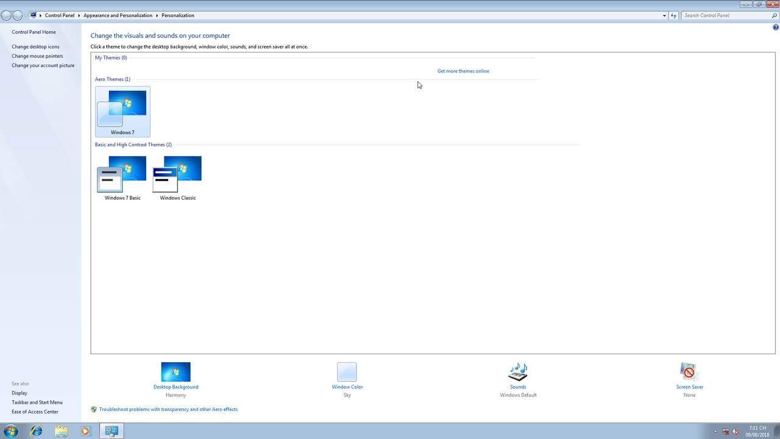Open Change mouse pointers link
Screen dimensions: 780x439
(37, 56)
